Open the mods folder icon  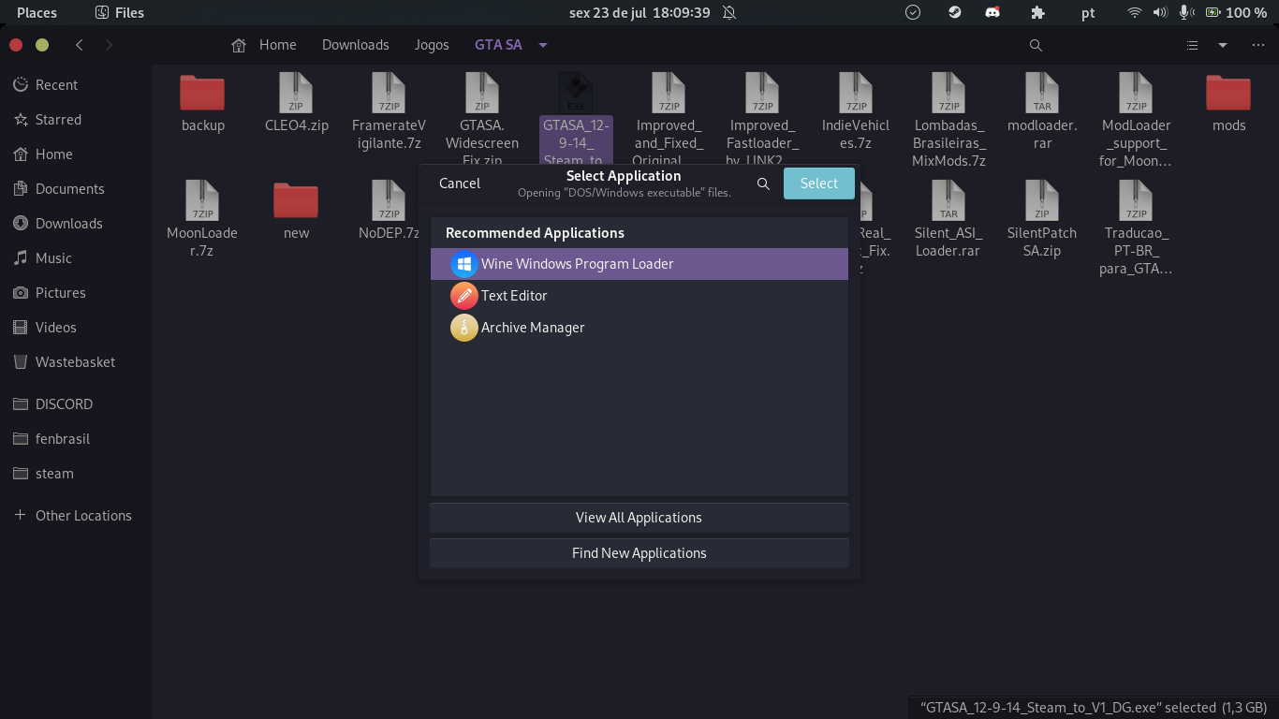1228,93
